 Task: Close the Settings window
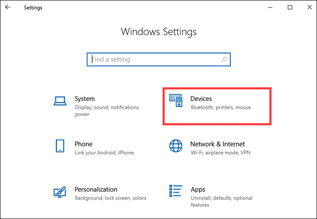(x=310, y=7)
